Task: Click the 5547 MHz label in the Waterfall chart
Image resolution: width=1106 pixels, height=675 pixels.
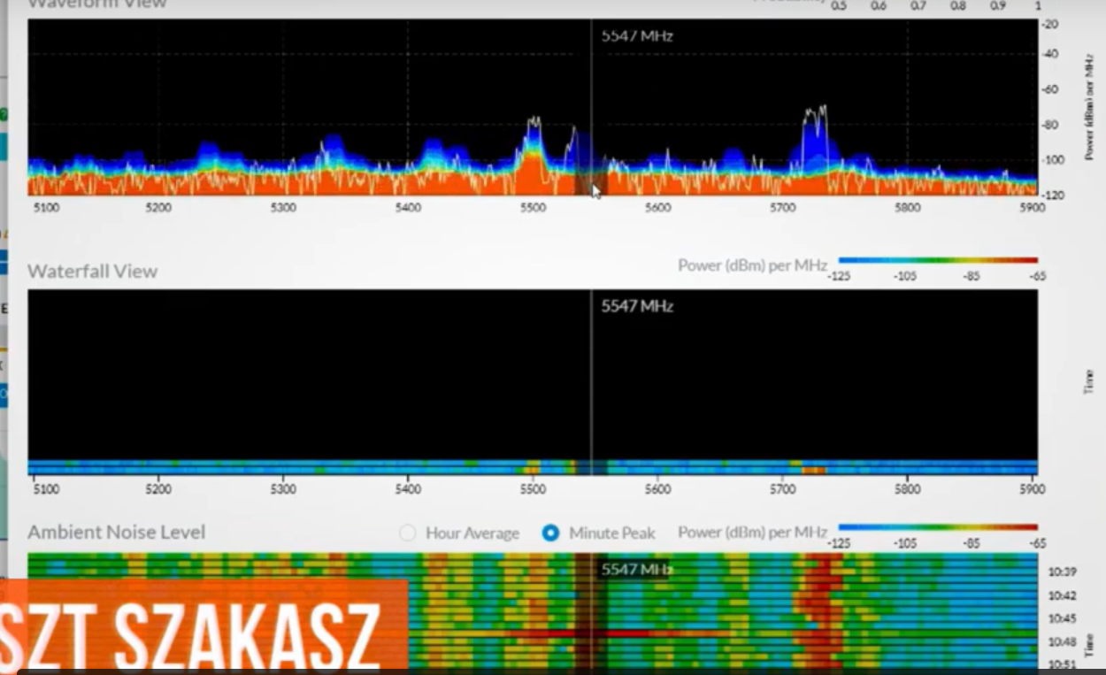Action: tap(637, 306)
